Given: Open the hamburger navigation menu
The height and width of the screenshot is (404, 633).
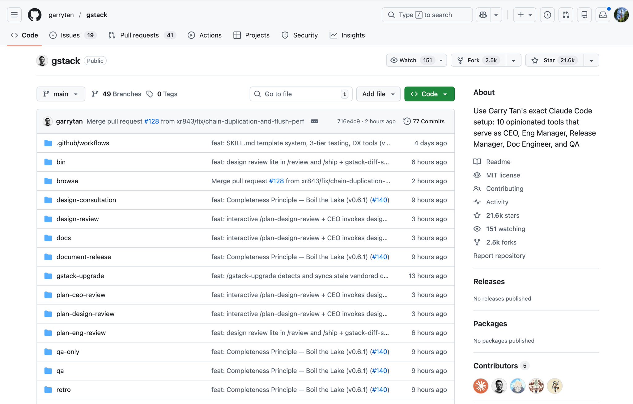Looking at the screenshot, I should pos(14,15).
